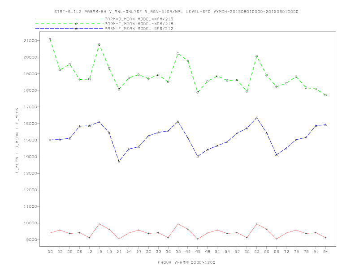
Task: Click the vertical y-axis label F_MEAN | O_MEAN | F_MEAN
Action: (x=17, y=141)
